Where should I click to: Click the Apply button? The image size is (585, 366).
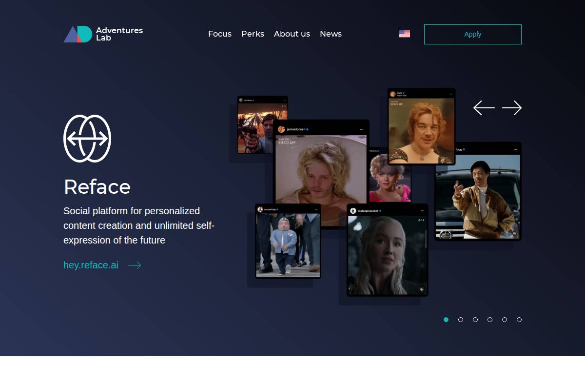(473, 34)
